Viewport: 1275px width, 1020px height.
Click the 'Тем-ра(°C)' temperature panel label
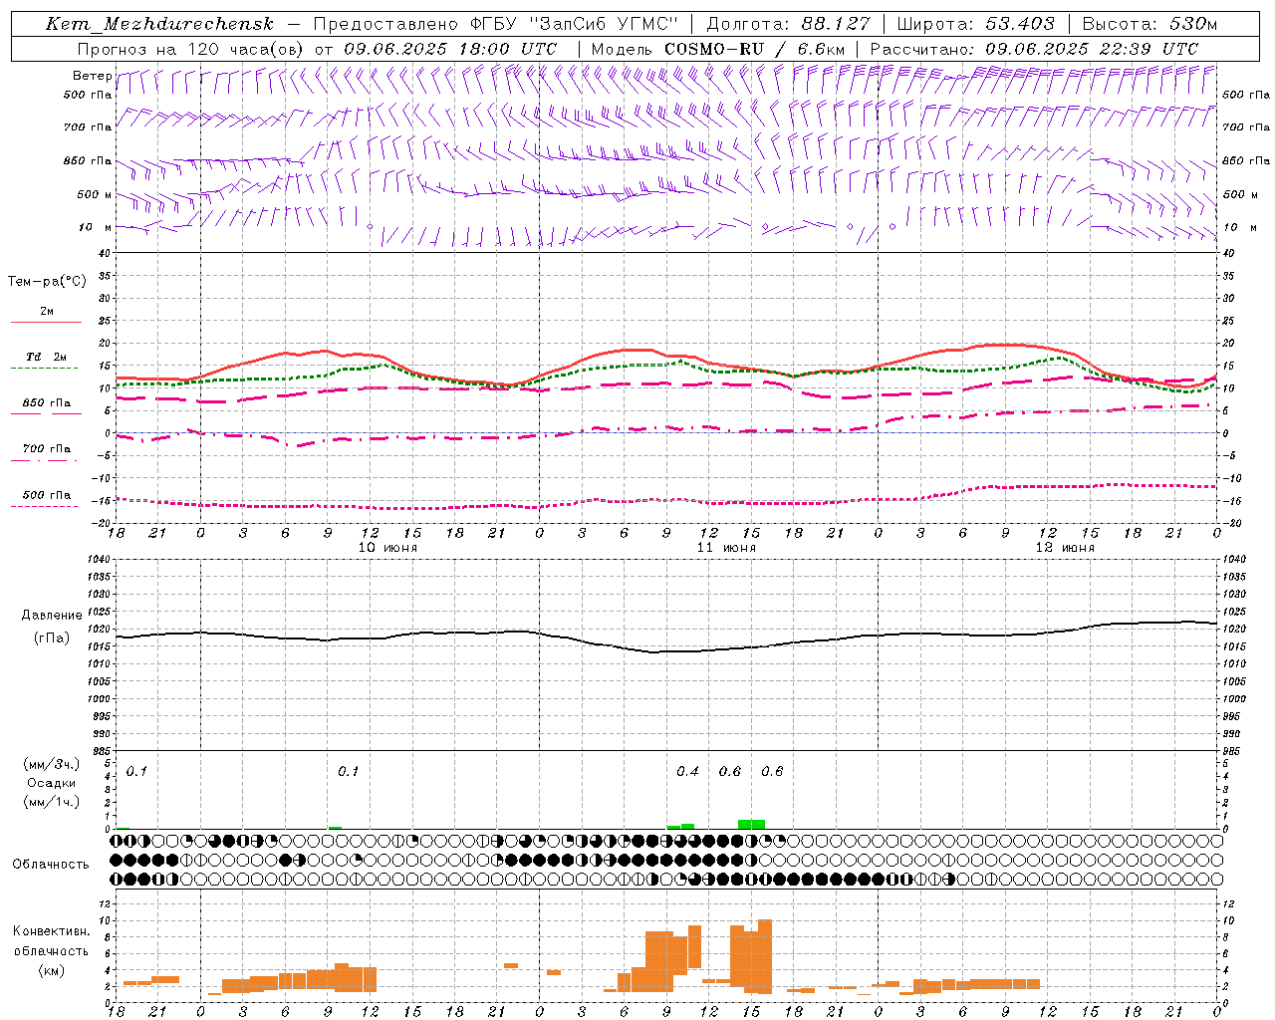(x=47, y=282)
